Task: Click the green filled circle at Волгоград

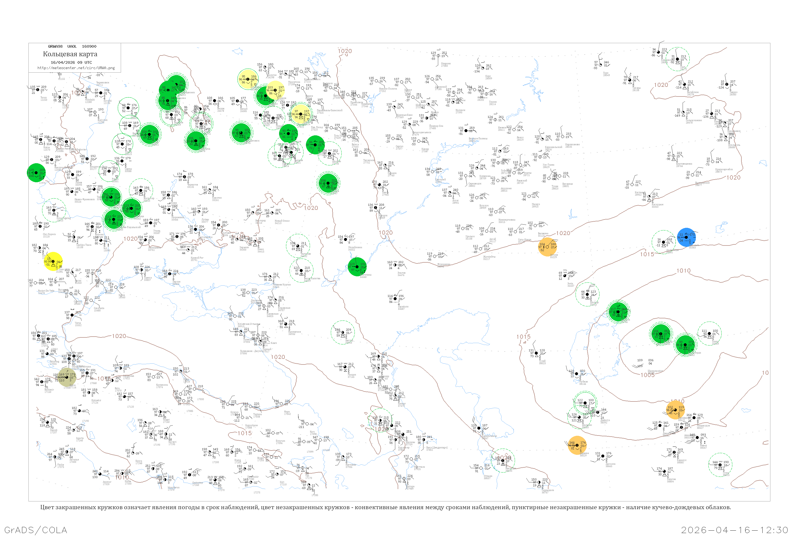Action: tap(357, 267)
